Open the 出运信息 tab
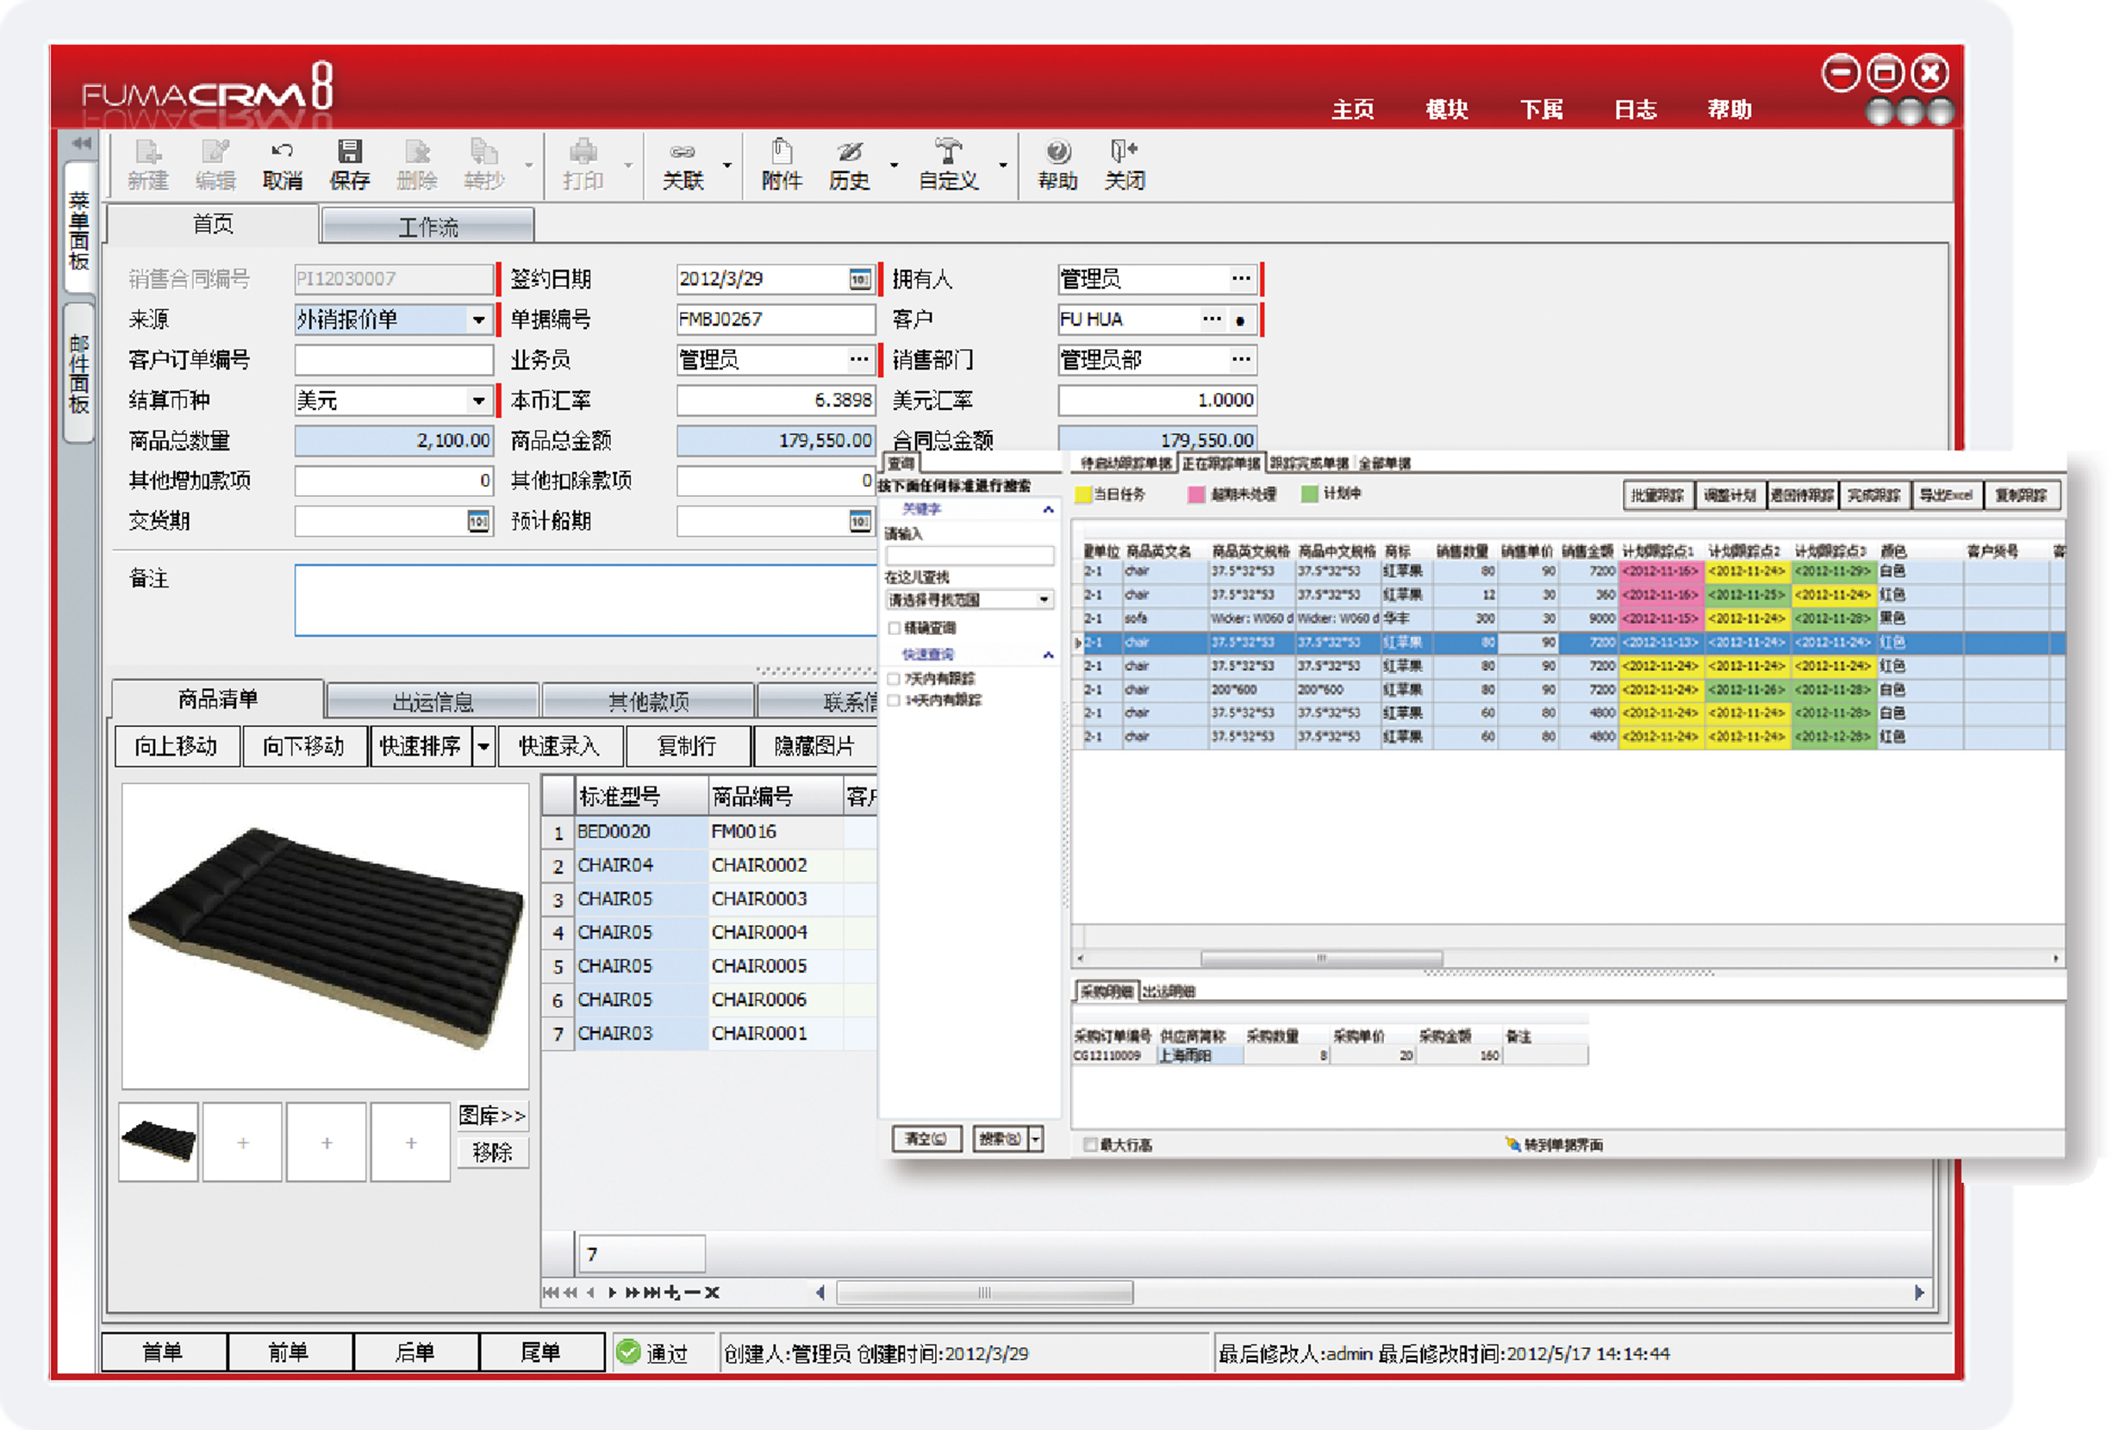 click(x=433, y=701)
